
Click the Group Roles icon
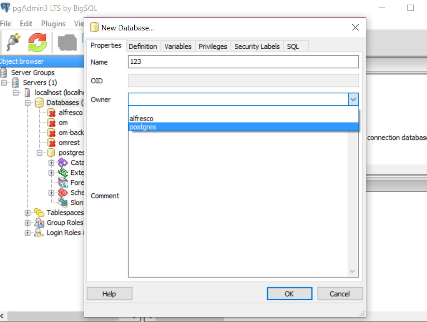(x=39, y=223)
